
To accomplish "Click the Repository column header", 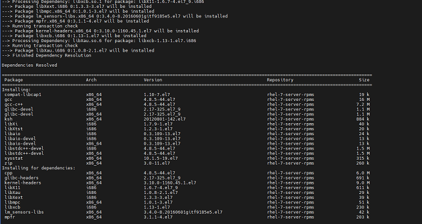I will click(x=280, y=80).
